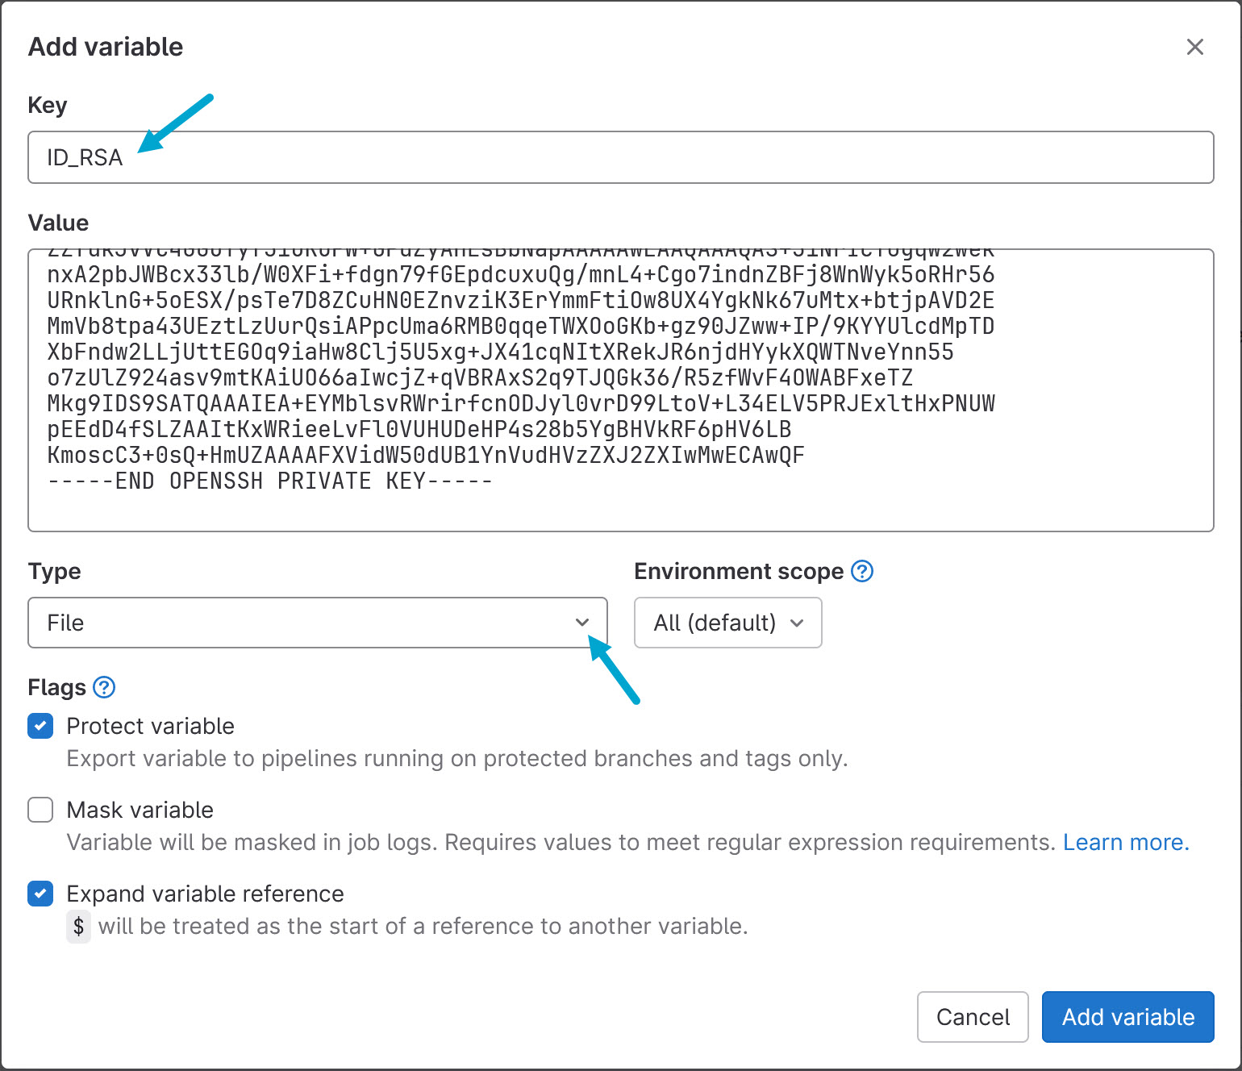Click the Expand variable reference label
The width and height of the screenshot is (1242, 1071).
(205, 894)
